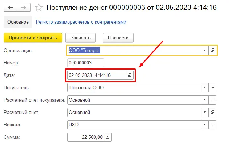231x149 pixels.
Task: Click the Дата field 02.05.2023 4:14:16
Action: 96,75
